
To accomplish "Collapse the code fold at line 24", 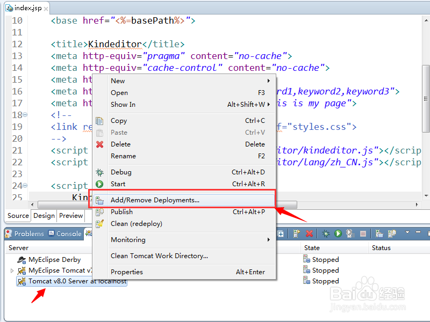I will point(25,185).
